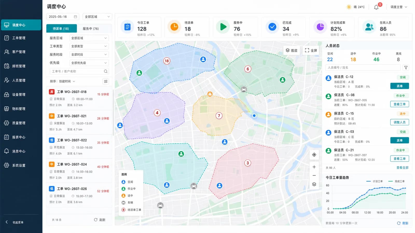The height and width of the screenshot is (233, 415).
Task: Open the 查看全部 staff link
Action: pos(402,168)
